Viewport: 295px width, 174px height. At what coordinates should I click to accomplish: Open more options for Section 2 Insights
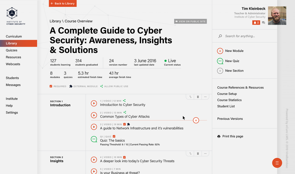coord(205,154)
